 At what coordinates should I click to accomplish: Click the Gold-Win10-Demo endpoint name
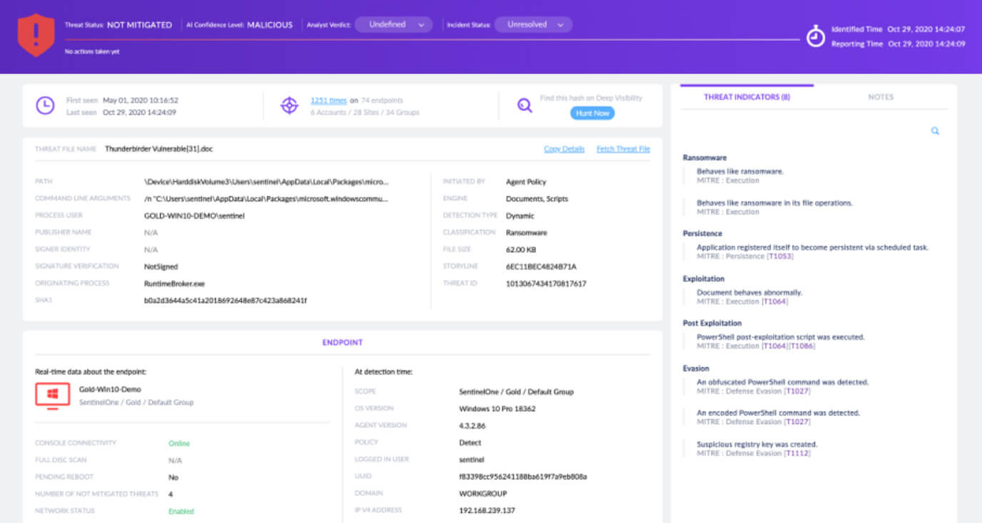coord(110,390)
